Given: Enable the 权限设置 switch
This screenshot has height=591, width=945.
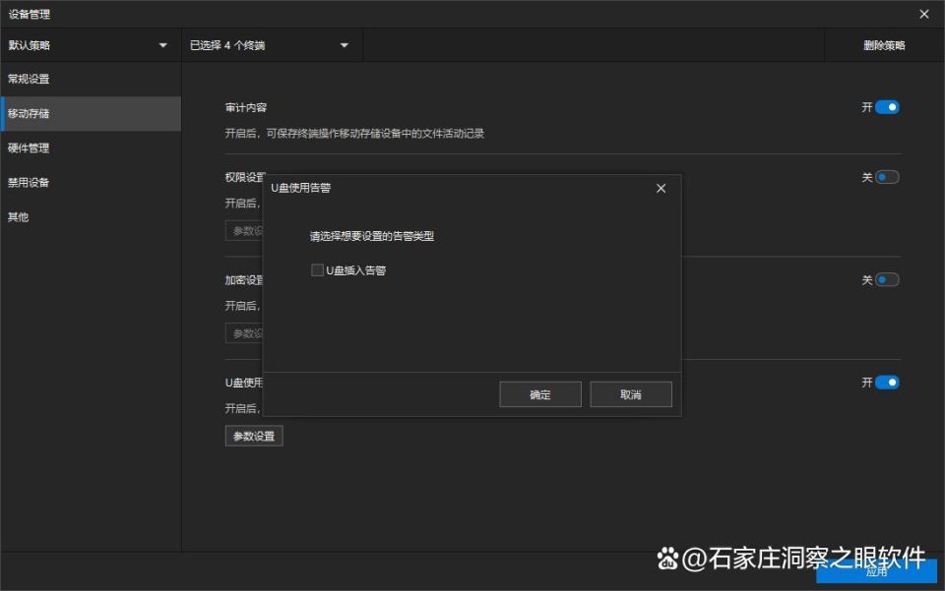Looking at the screenshot, I should click(x=887, y=177).
